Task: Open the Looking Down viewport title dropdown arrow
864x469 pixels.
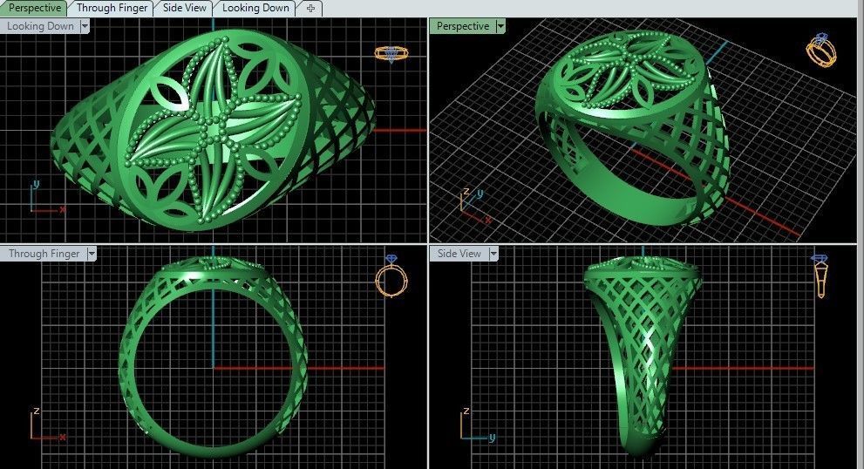Action: click(x=85, y=26)
